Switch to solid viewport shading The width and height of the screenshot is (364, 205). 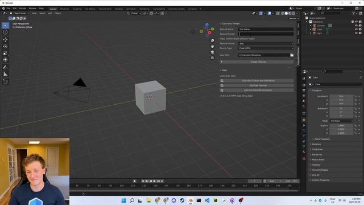[x=286, y=13]
